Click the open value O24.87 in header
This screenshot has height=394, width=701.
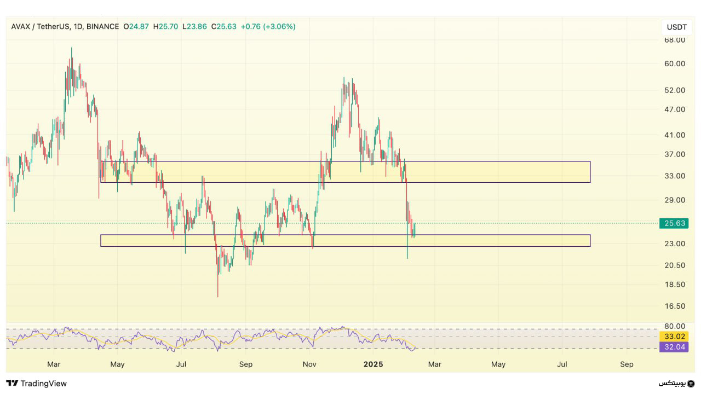[x=136, y=26]
